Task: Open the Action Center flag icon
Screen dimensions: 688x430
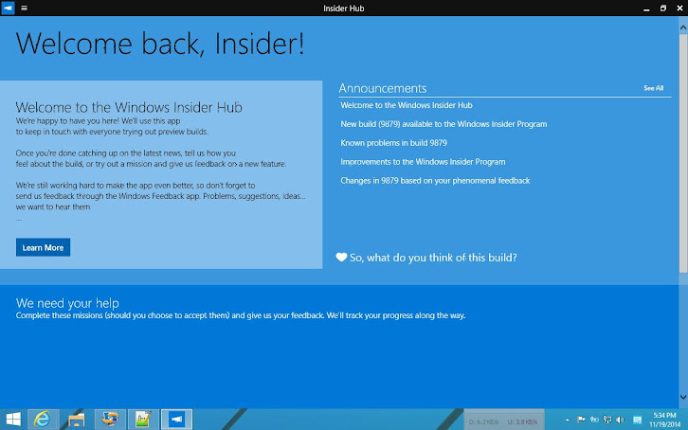Action: (x=581, y=420)
